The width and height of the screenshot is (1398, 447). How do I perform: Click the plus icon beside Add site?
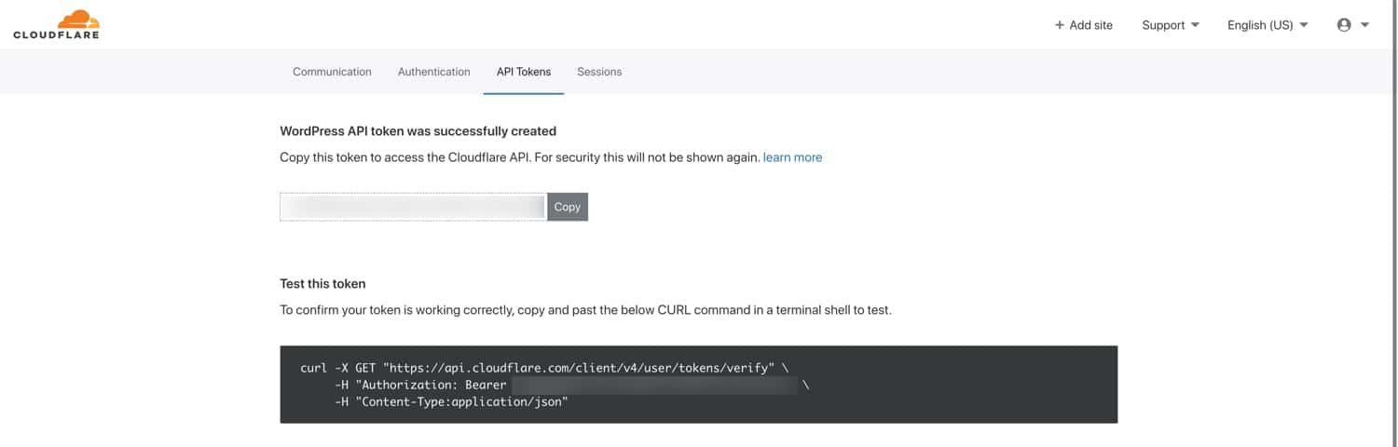pyautogui.click(x=1059, y=25)
